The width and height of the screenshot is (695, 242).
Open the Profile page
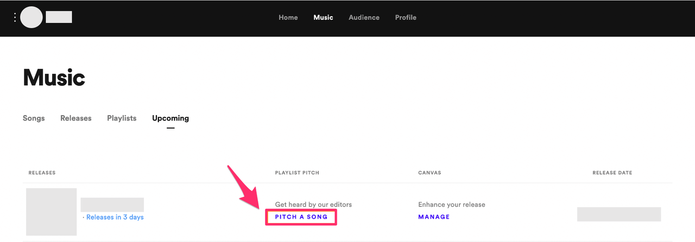pos(406,17)
